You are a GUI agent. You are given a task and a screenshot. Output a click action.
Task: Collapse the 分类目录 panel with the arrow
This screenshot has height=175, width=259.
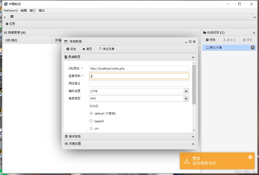[254, 33]
